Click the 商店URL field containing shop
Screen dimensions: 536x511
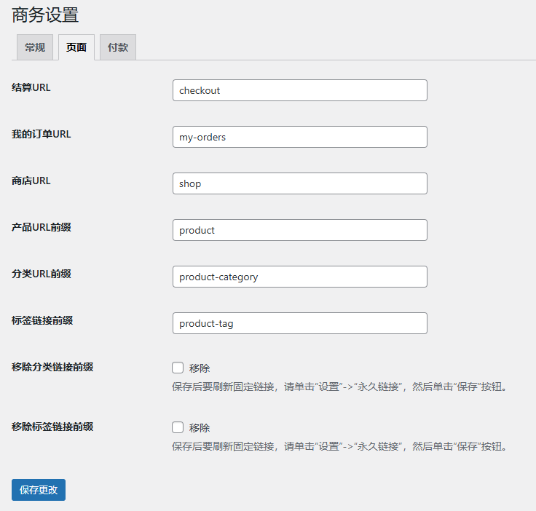299,183
